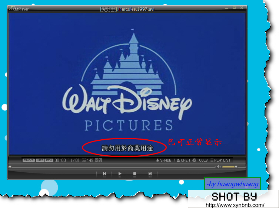Click the KMPlayer logo in title bar
Viewport: 279px width, 208px height.
(19, 9)
